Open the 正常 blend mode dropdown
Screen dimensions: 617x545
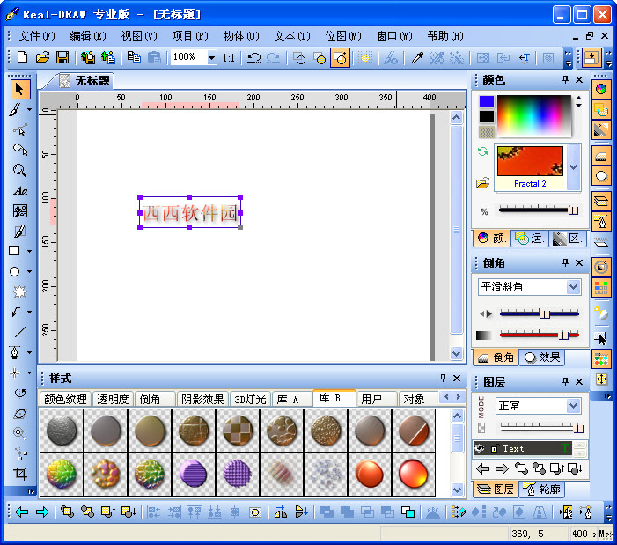tap(574, 406)
